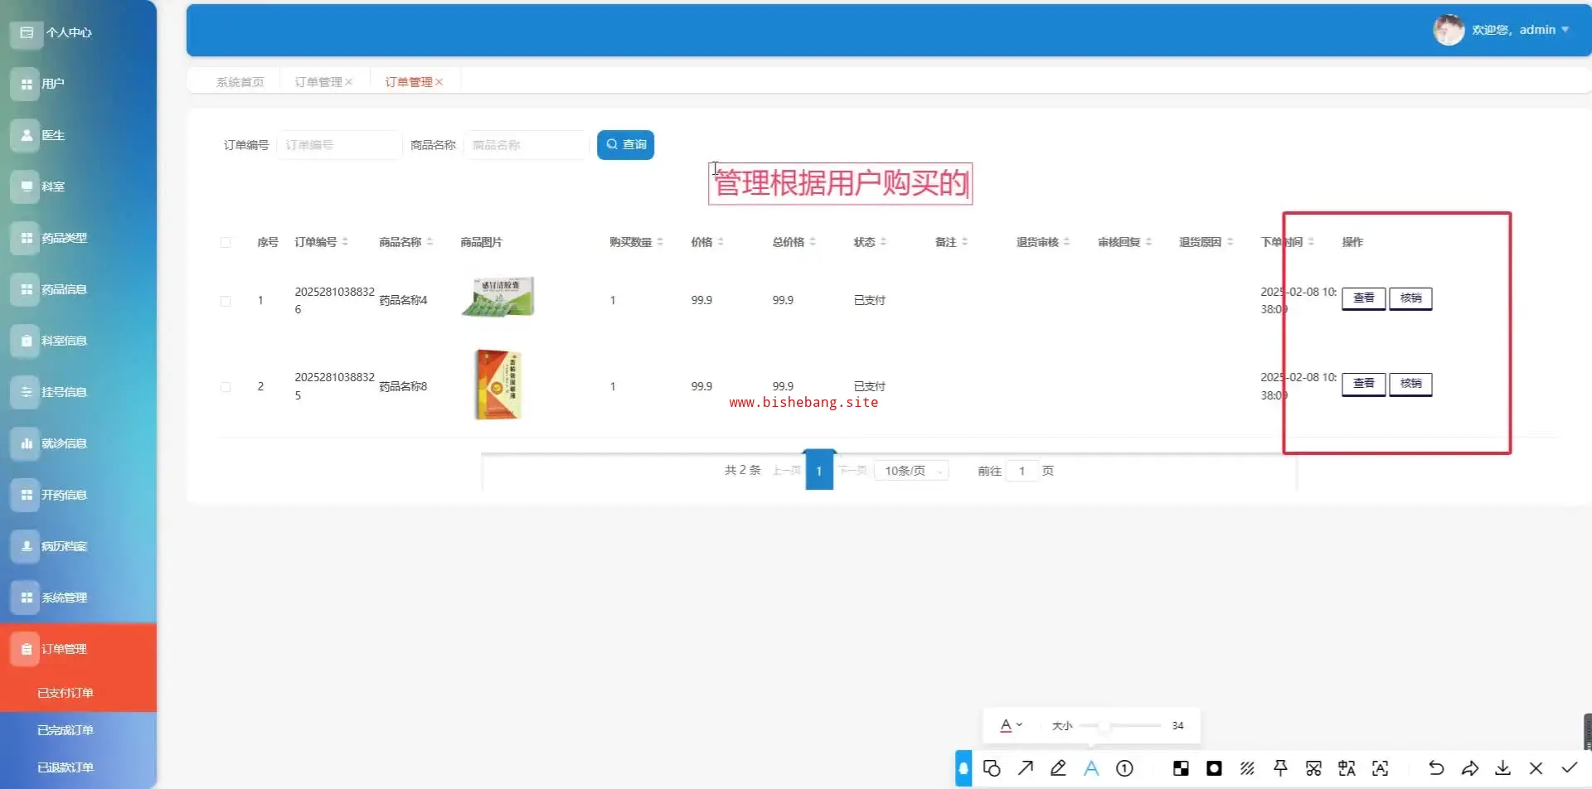Click the 药品类型 sidebar icon
This screenshot has height=789, width=1592.
point(27,238)
